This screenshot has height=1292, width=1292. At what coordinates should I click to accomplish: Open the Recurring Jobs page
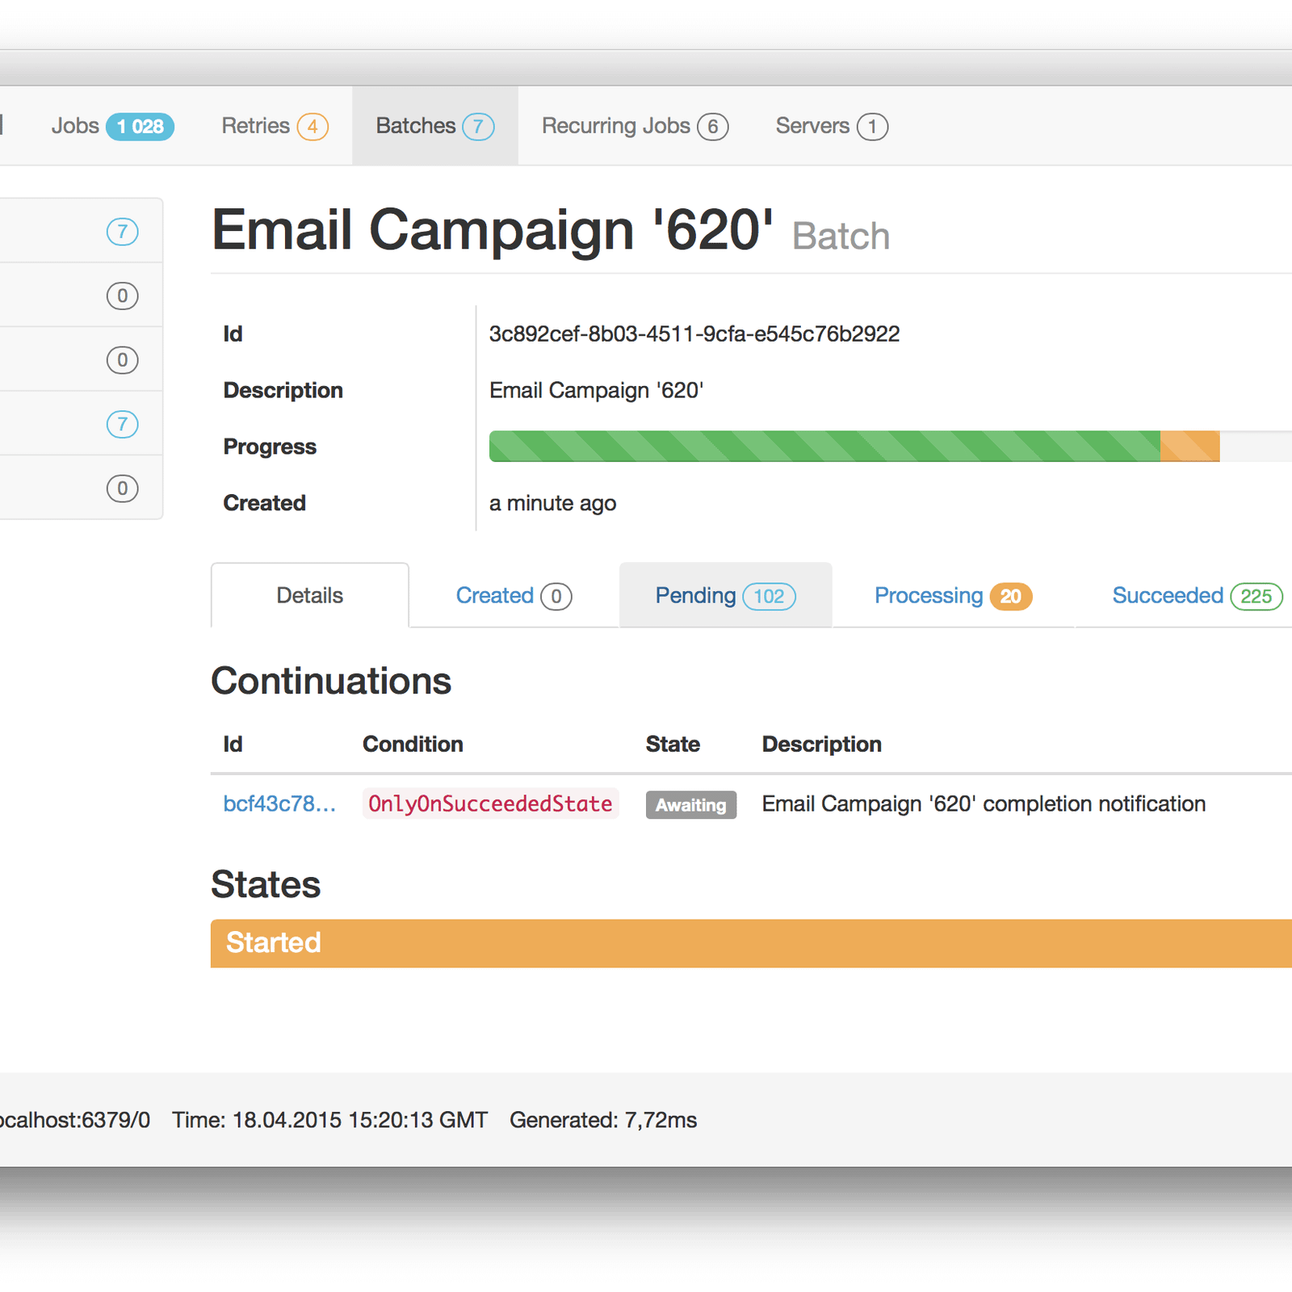tap(634, 126)
